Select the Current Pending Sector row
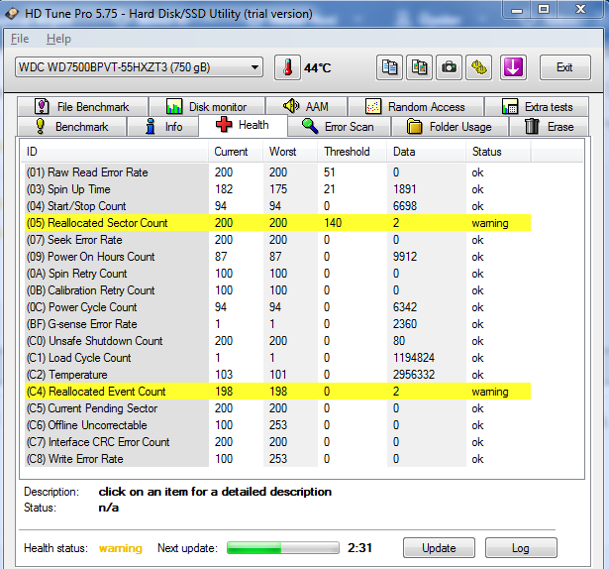Image resolution: width=609 pixels, height=569 pixels. (277, 408)
